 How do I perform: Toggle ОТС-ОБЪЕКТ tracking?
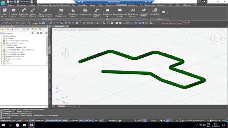[63, 121]
